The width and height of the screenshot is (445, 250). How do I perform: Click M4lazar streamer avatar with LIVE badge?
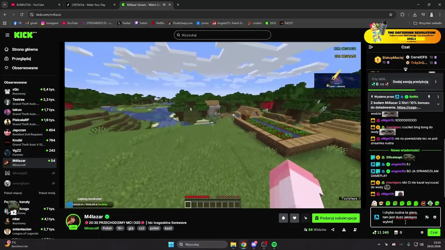(x=73, y=222)
